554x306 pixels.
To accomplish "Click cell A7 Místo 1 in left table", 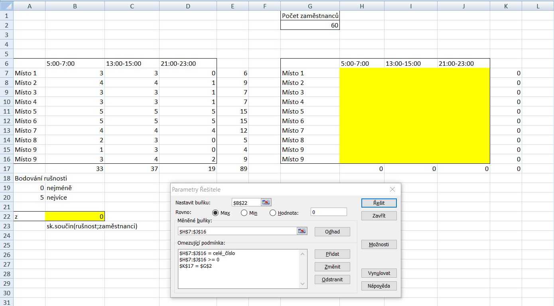I will click(29, 73).
